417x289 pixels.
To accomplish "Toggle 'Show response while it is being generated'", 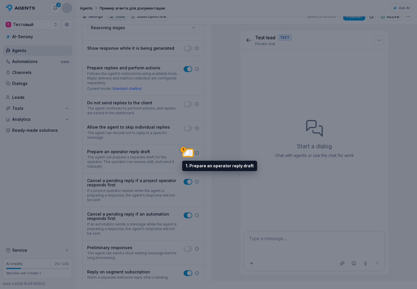I will (x=188, y=48).
